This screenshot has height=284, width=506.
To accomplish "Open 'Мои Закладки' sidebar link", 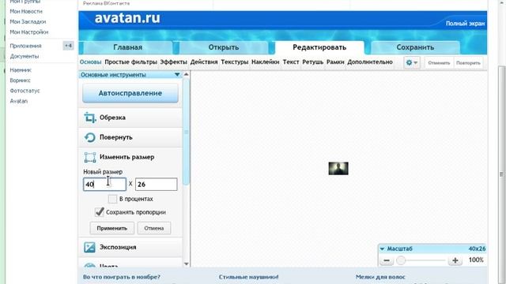I will (28, 21).
